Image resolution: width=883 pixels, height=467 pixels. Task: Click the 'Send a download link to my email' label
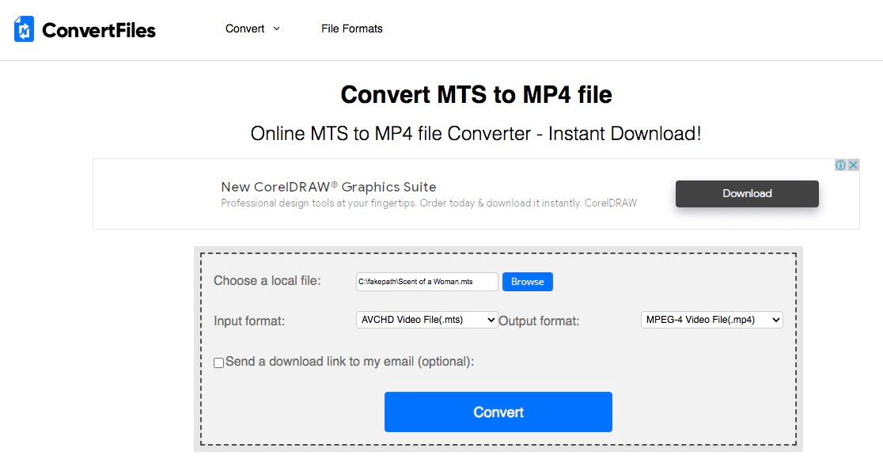[x=349, y=362]
